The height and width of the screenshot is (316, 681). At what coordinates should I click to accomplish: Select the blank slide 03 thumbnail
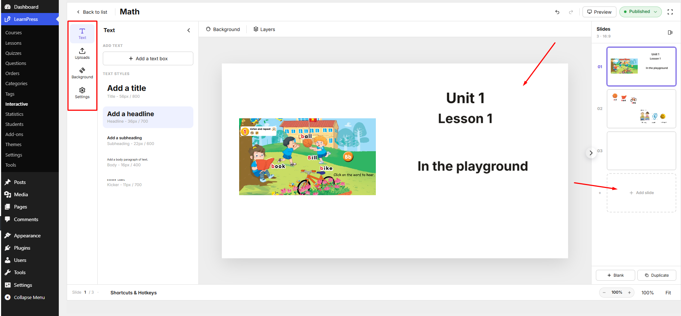[641, 151]
